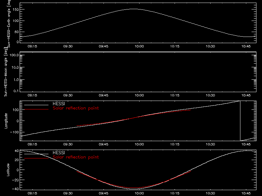262x196 pixels.
Task: Click the Sun-HESSI-Earth angle axis title
Action: coord(9,24)
